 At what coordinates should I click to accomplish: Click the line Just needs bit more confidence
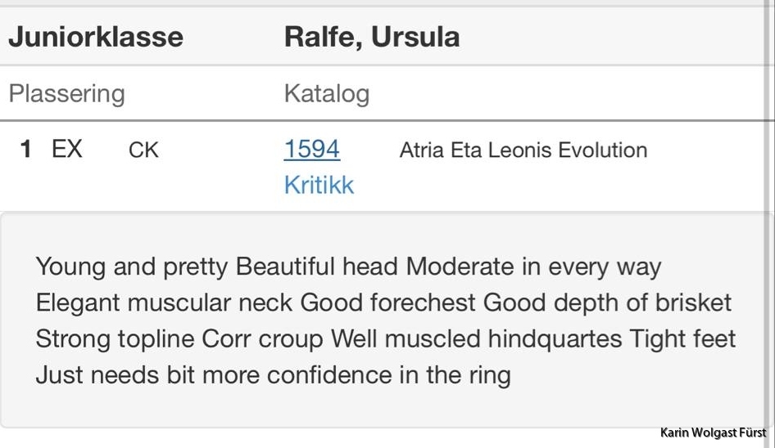coord(273,375)
